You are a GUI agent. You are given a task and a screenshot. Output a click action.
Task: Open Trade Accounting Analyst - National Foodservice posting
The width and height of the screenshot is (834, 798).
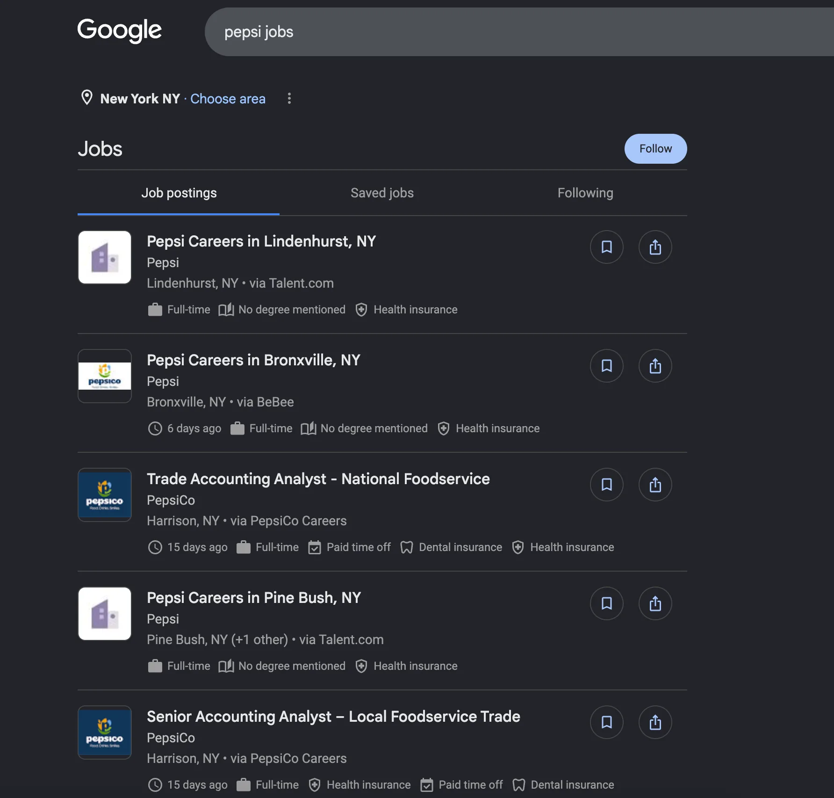pos(318,479)
